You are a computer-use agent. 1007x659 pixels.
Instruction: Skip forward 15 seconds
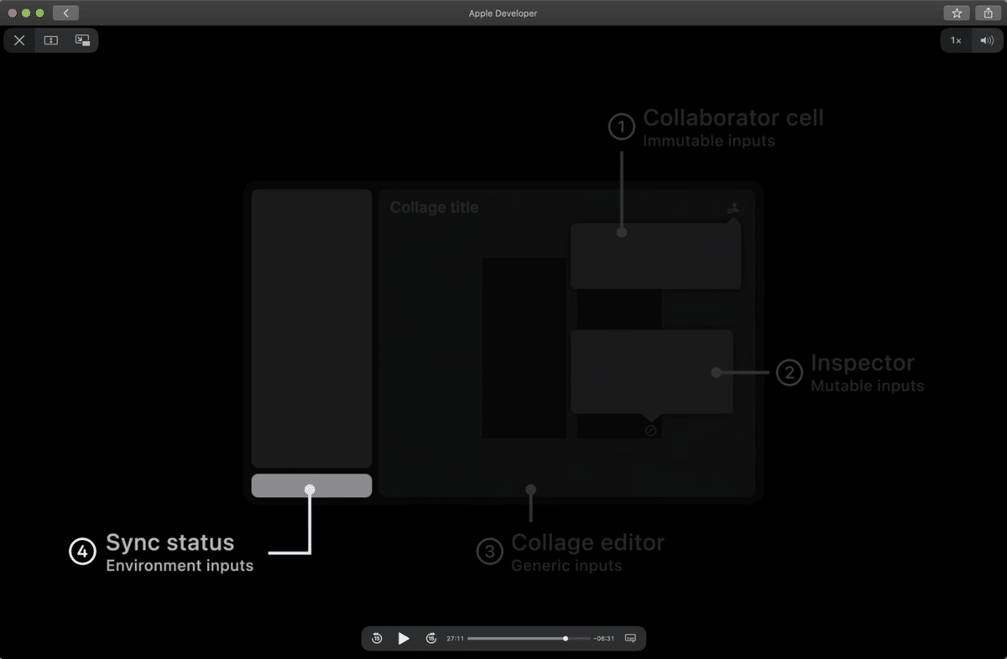tap(431, 638)
